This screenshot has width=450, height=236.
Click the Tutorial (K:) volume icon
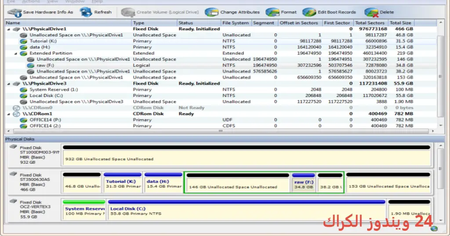tap(24, 41)
